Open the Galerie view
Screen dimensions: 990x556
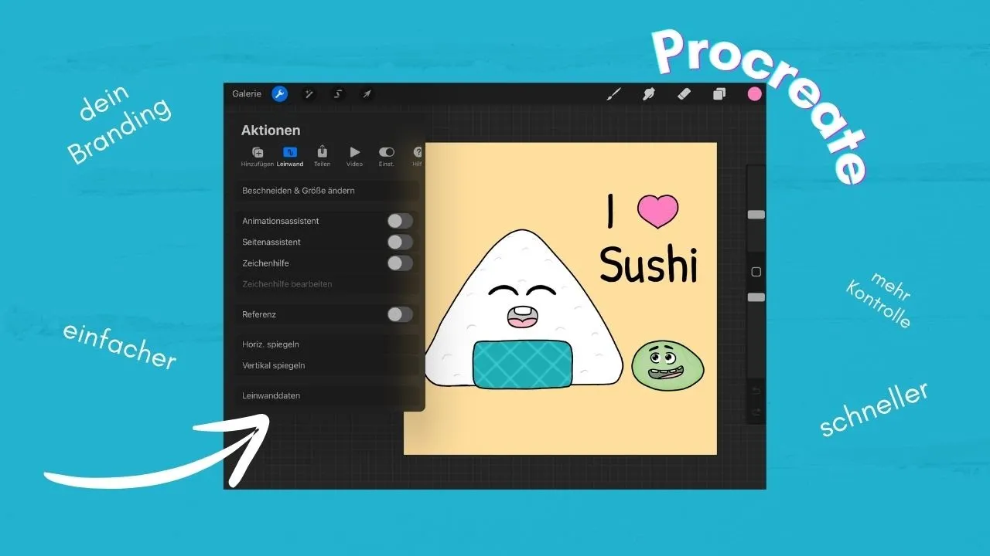pyautogui.click(x=247, y=93)
